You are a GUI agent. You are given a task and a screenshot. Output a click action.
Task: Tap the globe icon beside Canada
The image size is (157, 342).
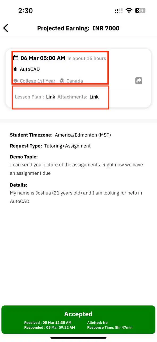pos(62,81)
